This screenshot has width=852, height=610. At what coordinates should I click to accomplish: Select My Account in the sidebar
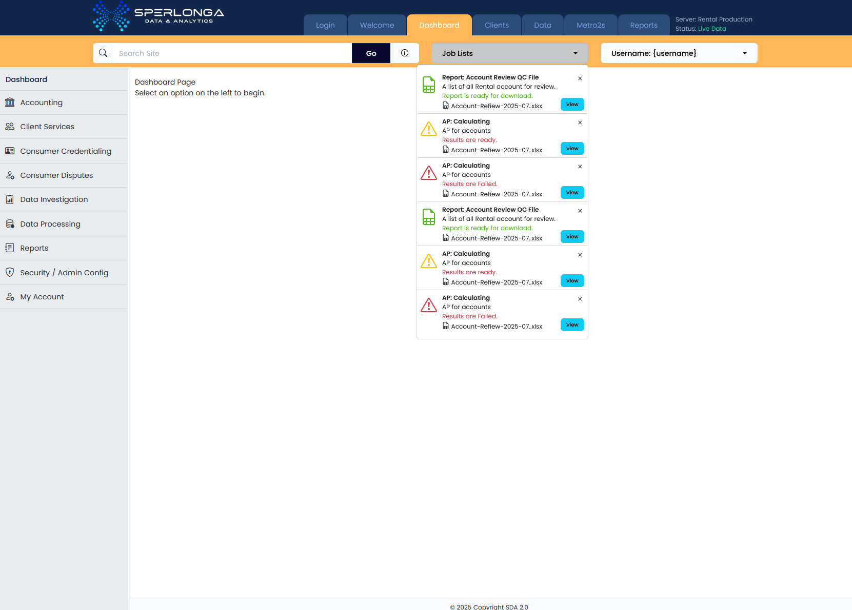click(42, 297)
